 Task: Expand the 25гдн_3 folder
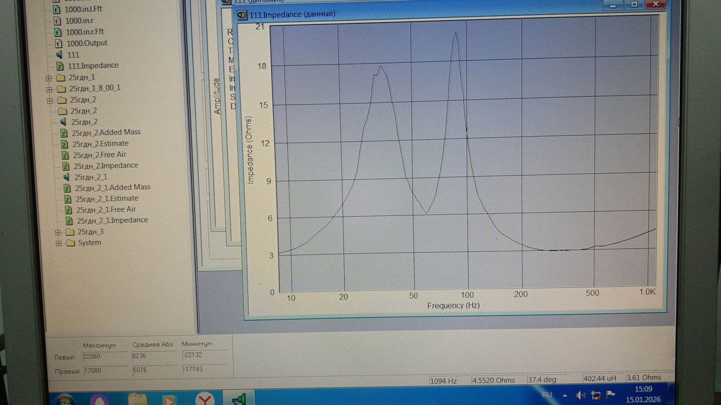click(x=58, y=232)
